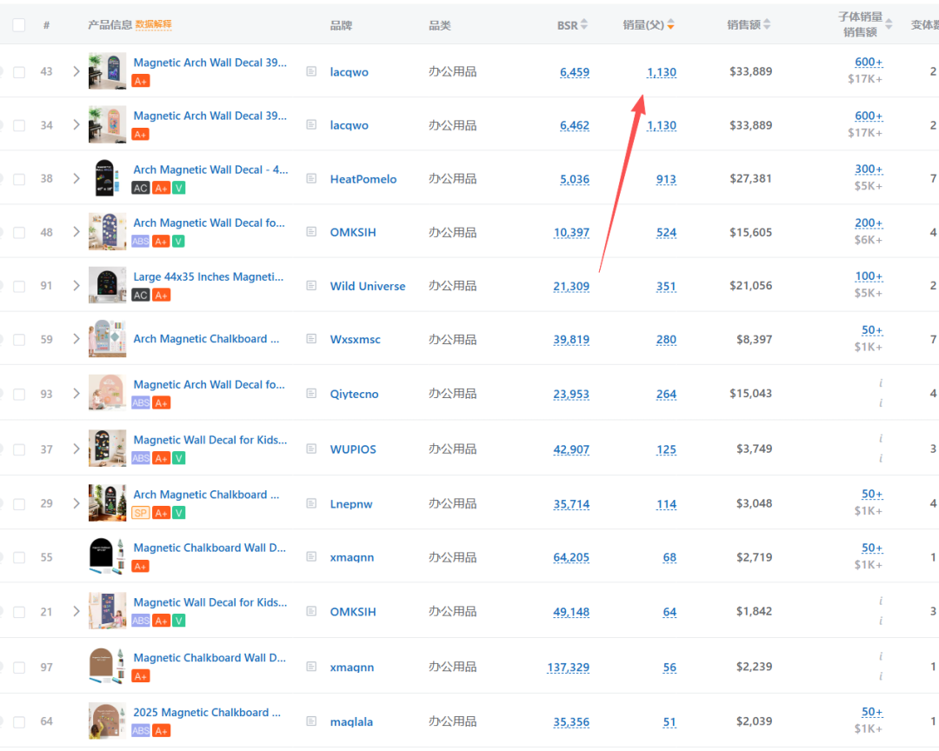Tick checkbox for row number 64
Image resolution: width=939 pixels, height=751 pixels.
point(19,721)
